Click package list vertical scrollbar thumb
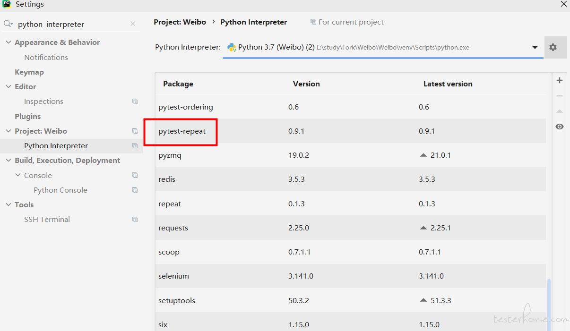 point(549,305)
